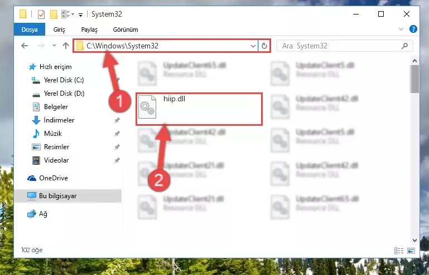429x275 pixels.
Task: Click the file list scroll down arrow
Action: (x=414, y=240)
